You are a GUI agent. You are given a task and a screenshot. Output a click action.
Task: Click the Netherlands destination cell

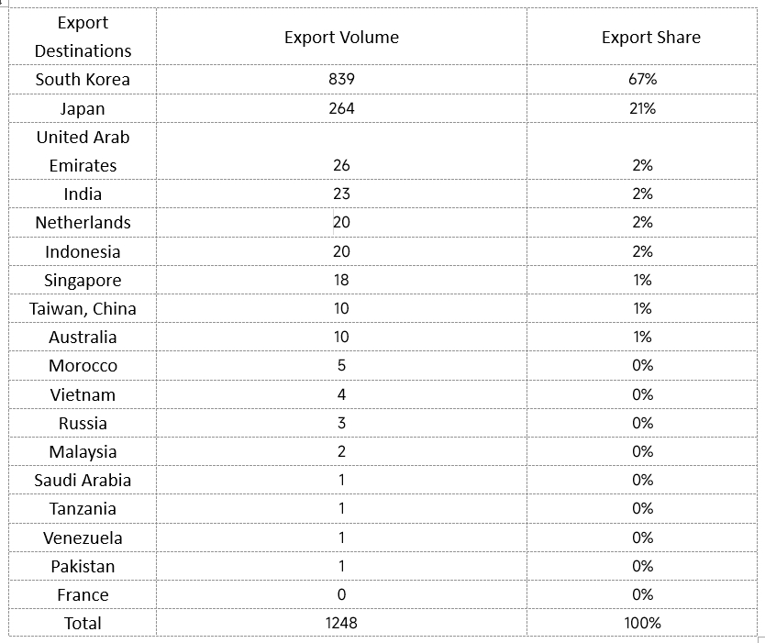[83, 223]
